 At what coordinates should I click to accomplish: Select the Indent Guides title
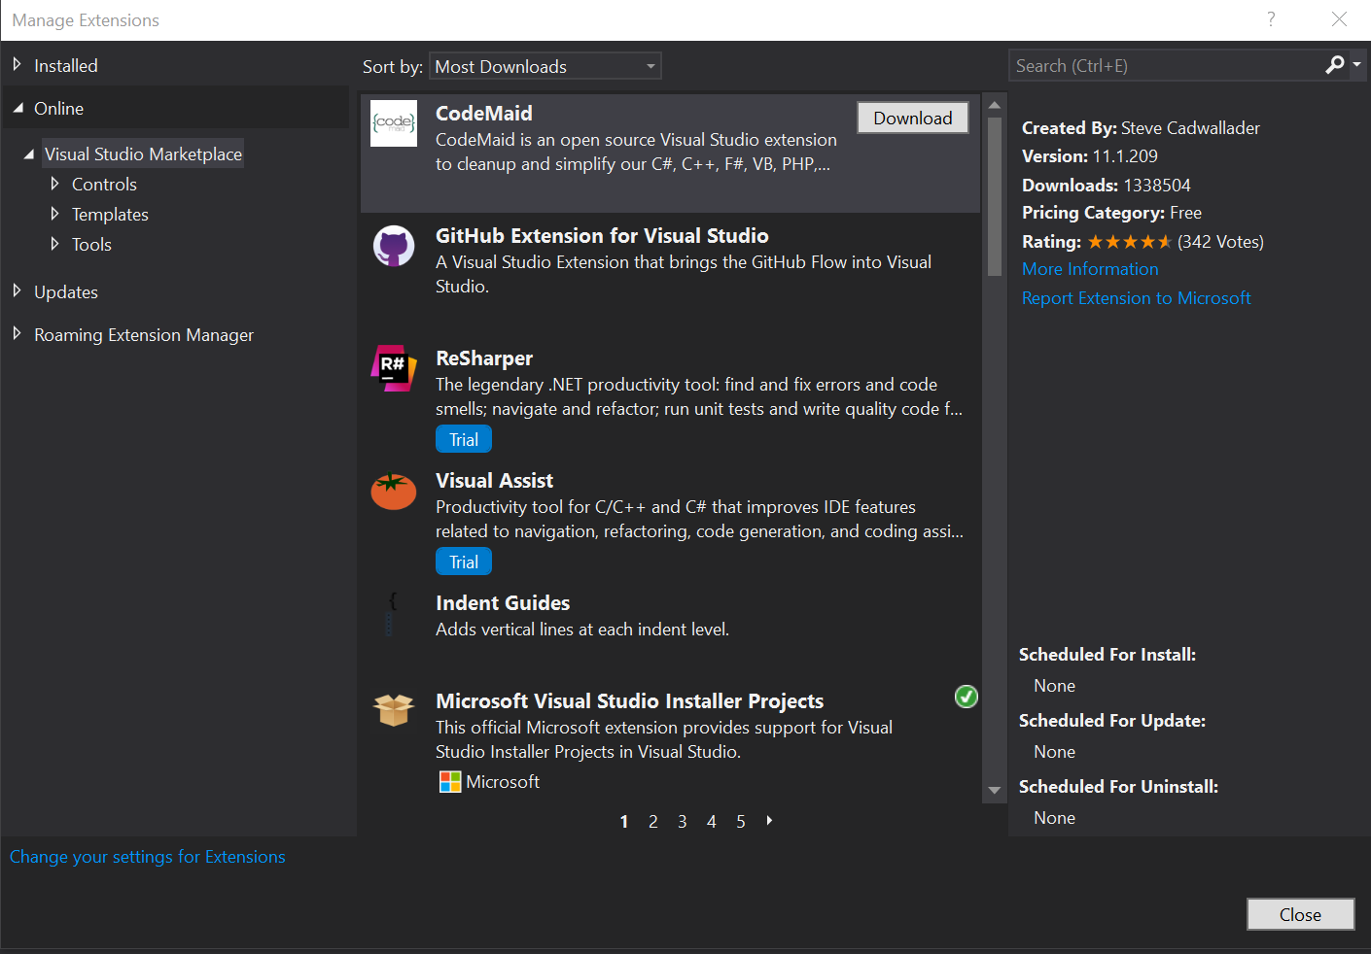(503, 603)
